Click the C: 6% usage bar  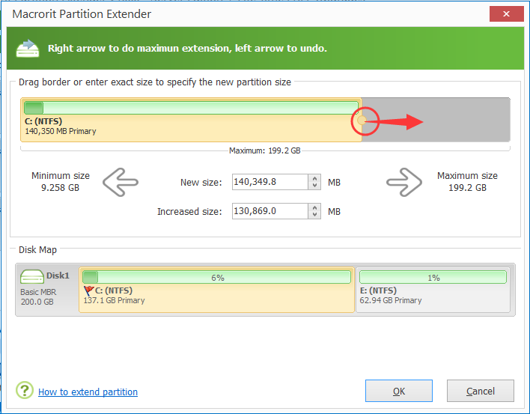tap(216, 277)
